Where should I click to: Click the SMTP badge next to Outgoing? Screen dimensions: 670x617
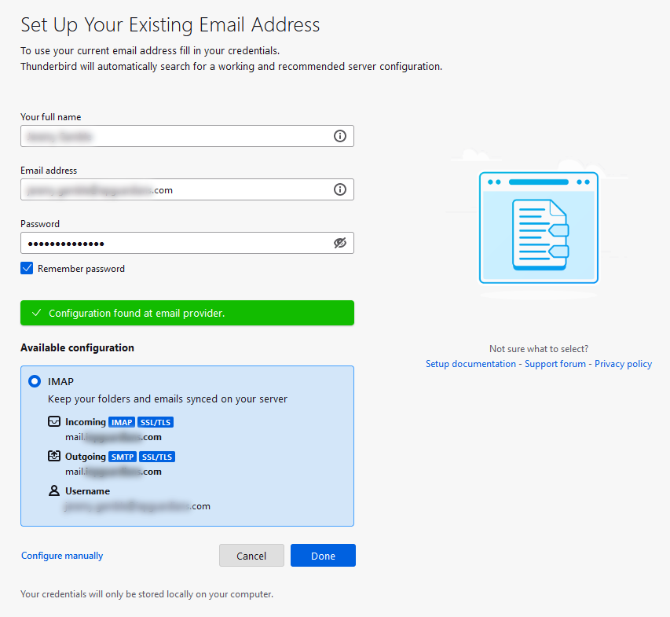(123, 456)
